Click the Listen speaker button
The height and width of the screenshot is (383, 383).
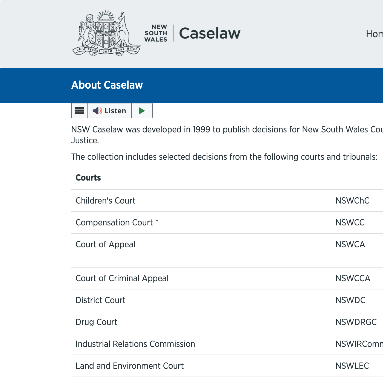click(109, 111)
